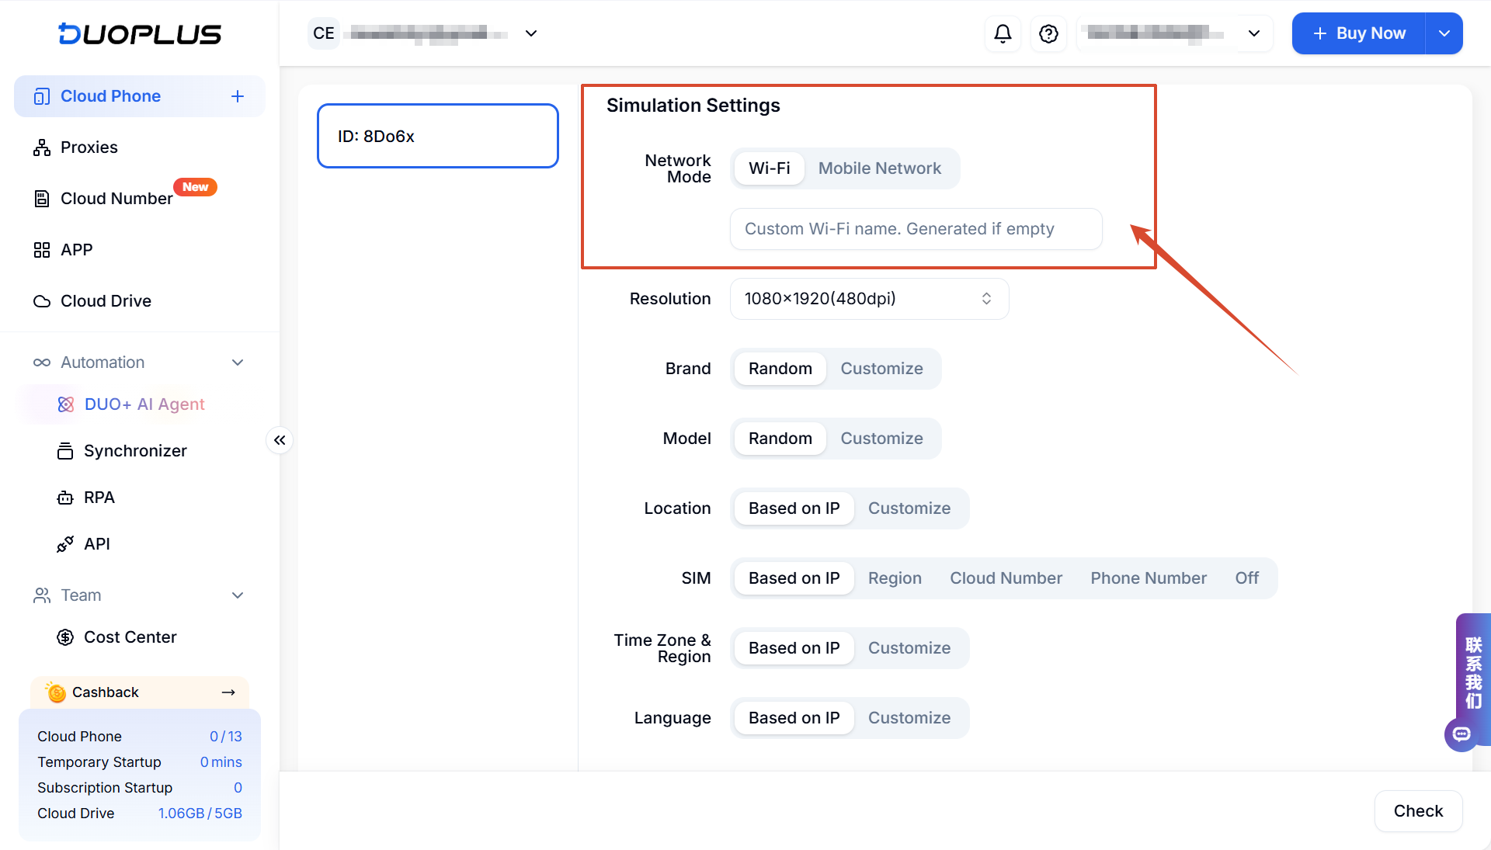Click the custom Wi-Fi name field

point(916,229)
